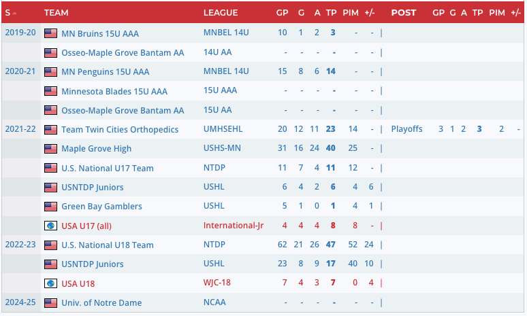
Task: Open the International-Jr league link
Action: [233, 226]
